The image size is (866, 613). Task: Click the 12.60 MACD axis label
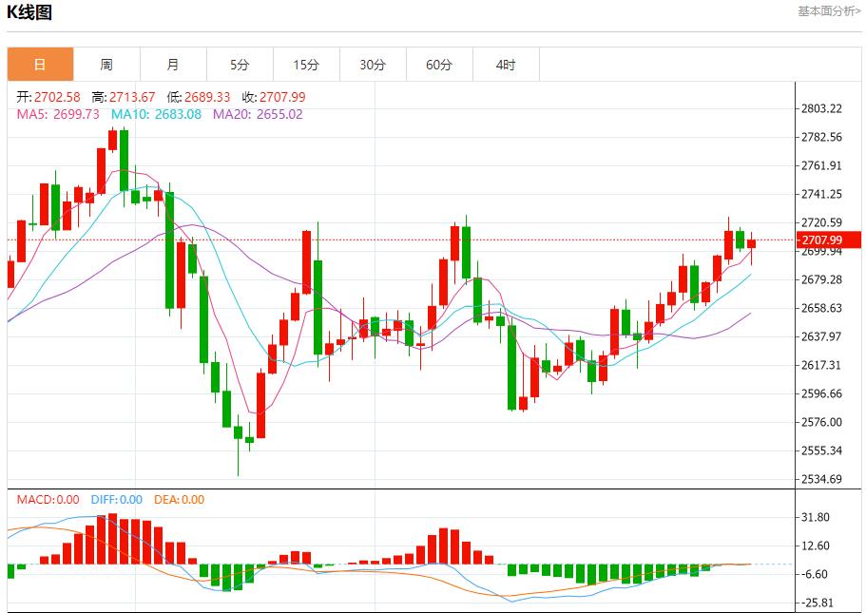(816, 546)
